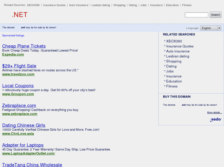
Task: Open the $29+ Flight Sale listing
Action: pyautogui.click(x=19, y=66)
